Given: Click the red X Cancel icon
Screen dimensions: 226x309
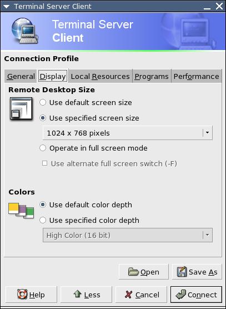Looking at the screenshot, I should 128,295.
